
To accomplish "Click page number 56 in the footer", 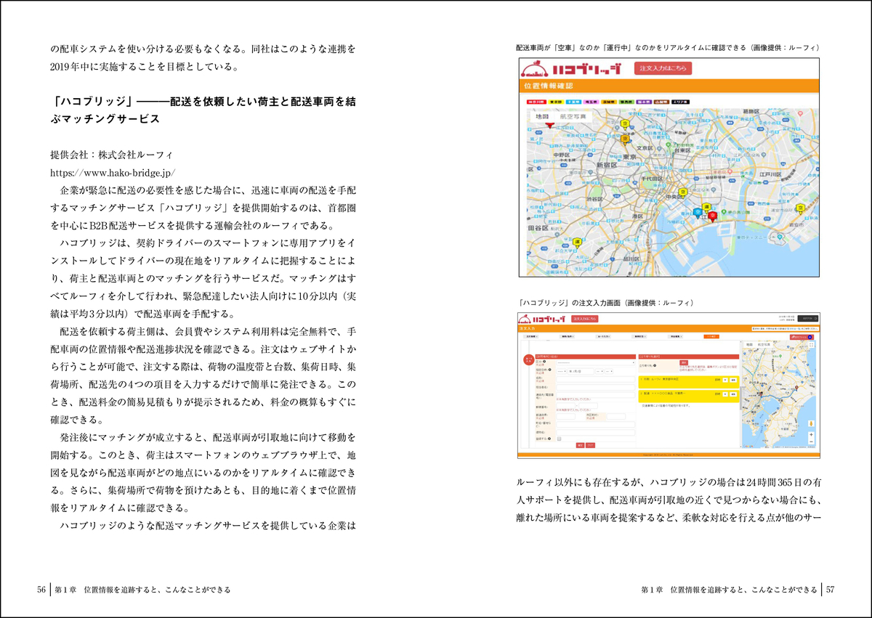I will click(42, 590).
